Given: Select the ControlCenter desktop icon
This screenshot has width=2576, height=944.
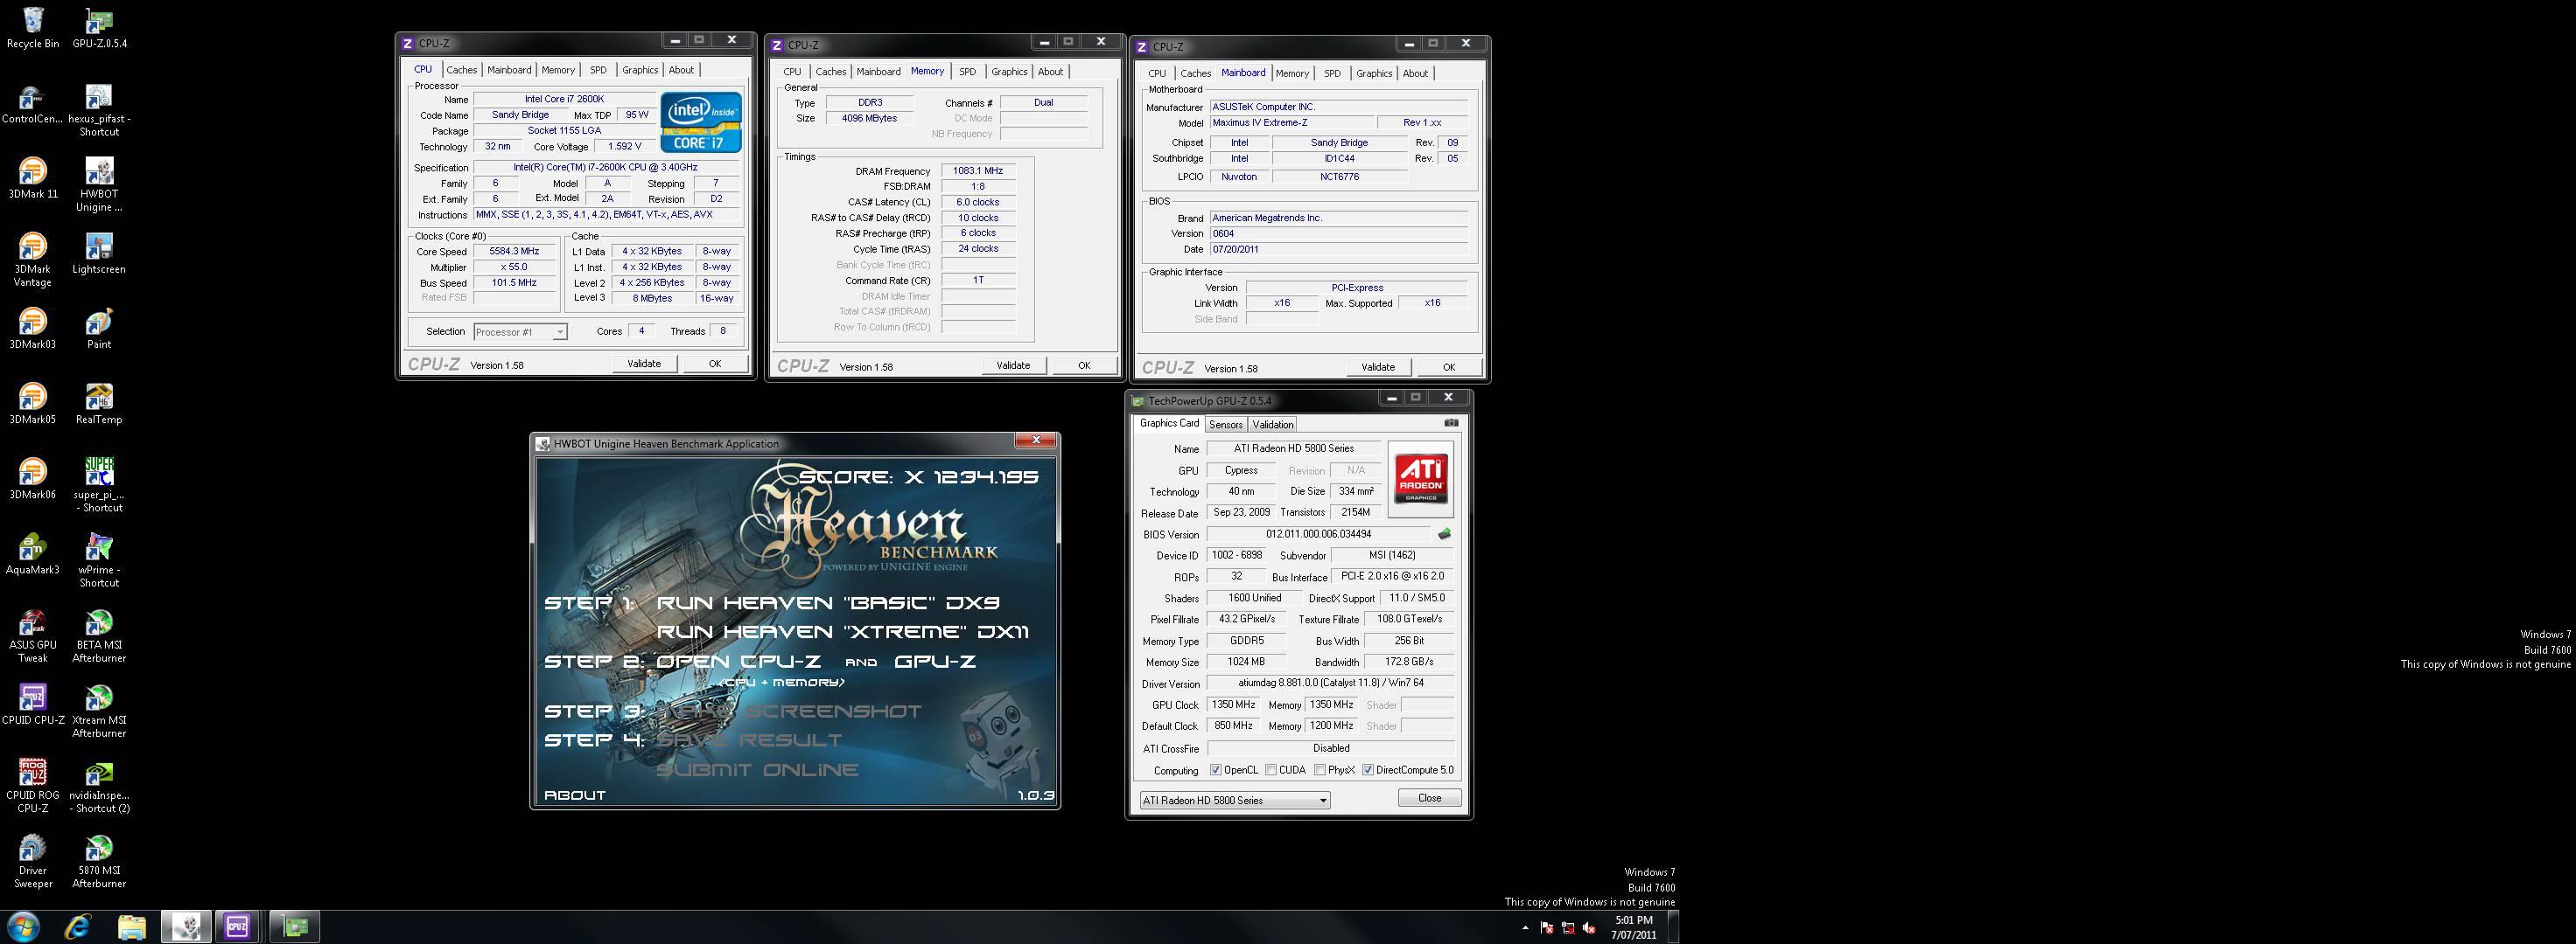Looking at the screenshot, I should 33,103.
